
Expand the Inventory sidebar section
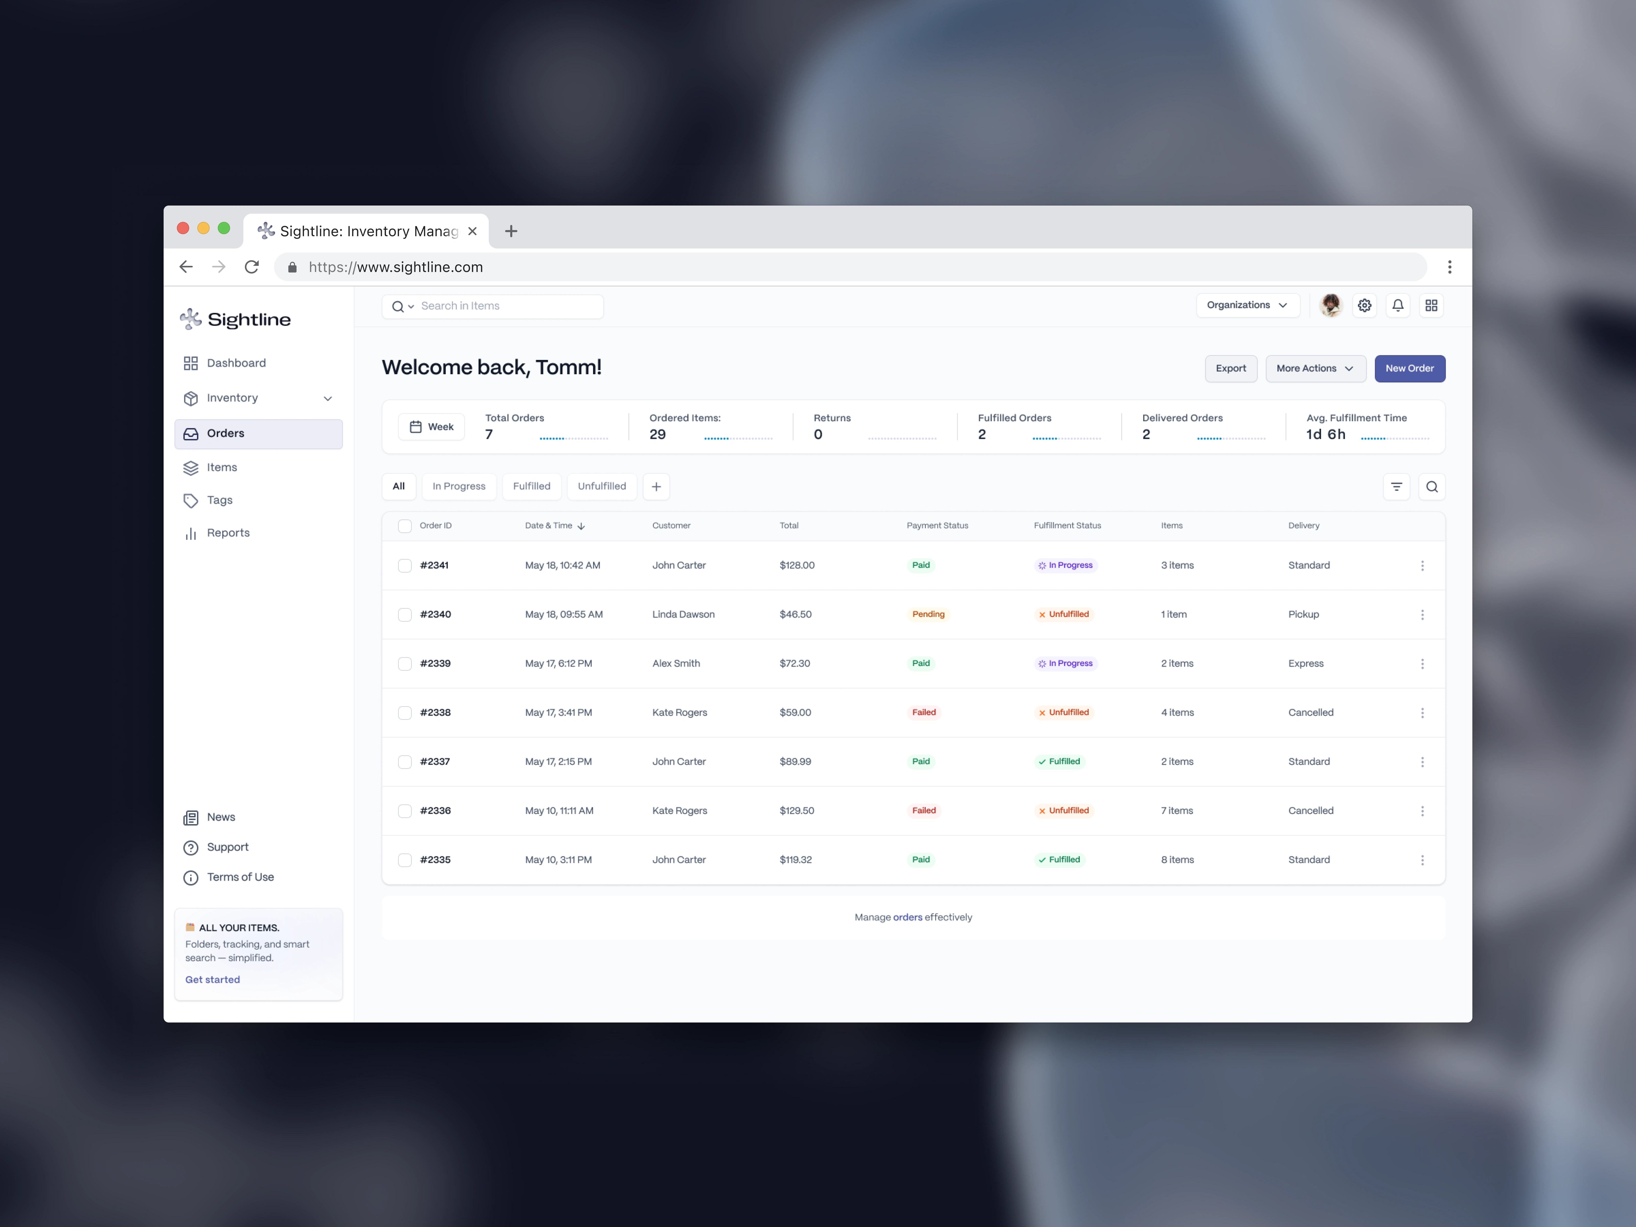tap(328, 399)
